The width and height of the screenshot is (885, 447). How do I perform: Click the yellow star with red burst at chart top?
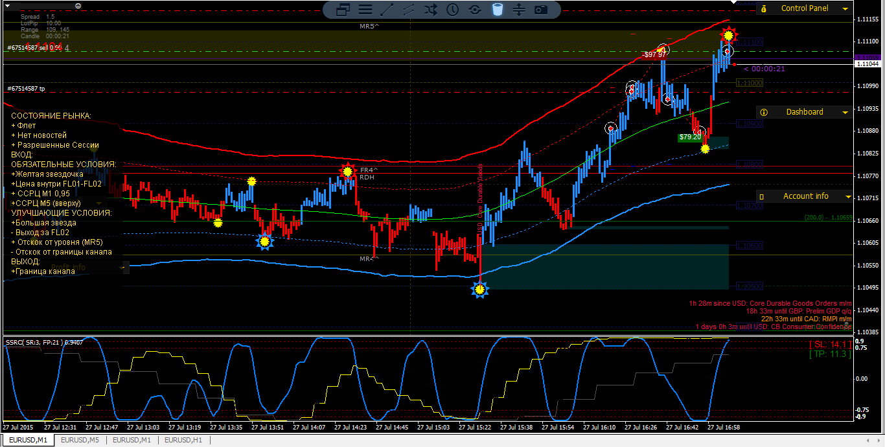pyautogui.click(x=728, y=34)
